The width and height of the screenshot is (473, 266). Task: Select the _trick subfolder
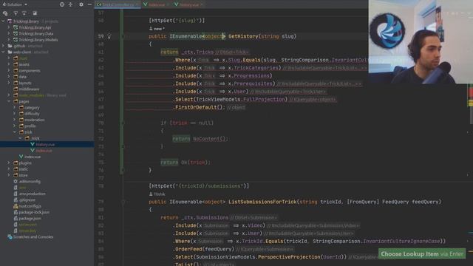pos(33,138)
